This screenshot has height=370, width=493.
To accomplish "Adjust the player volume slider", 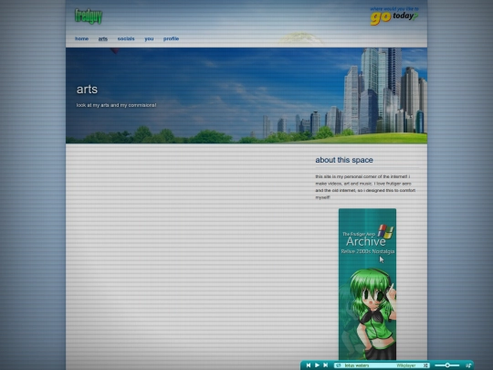I will pyautogui.click(x=447, y=365).
